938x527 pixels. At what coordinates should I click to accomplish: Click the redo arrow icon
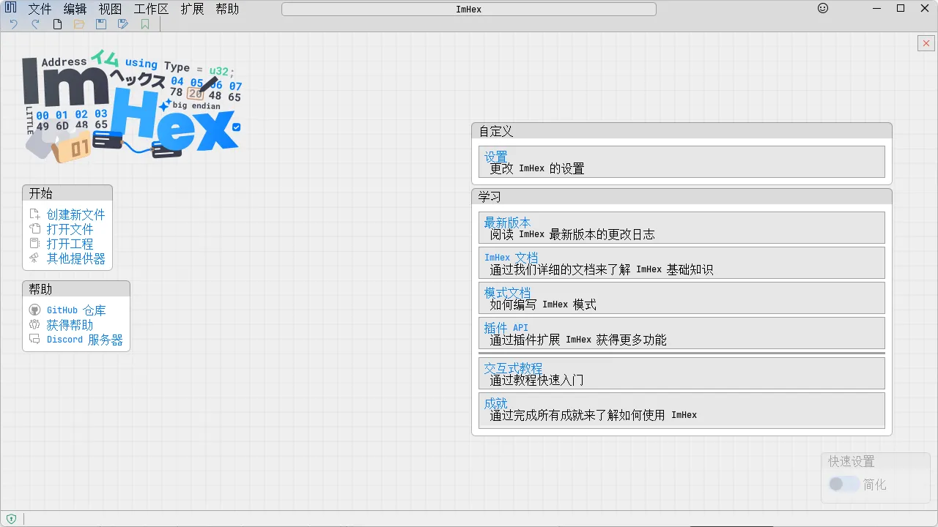point(35,24)
